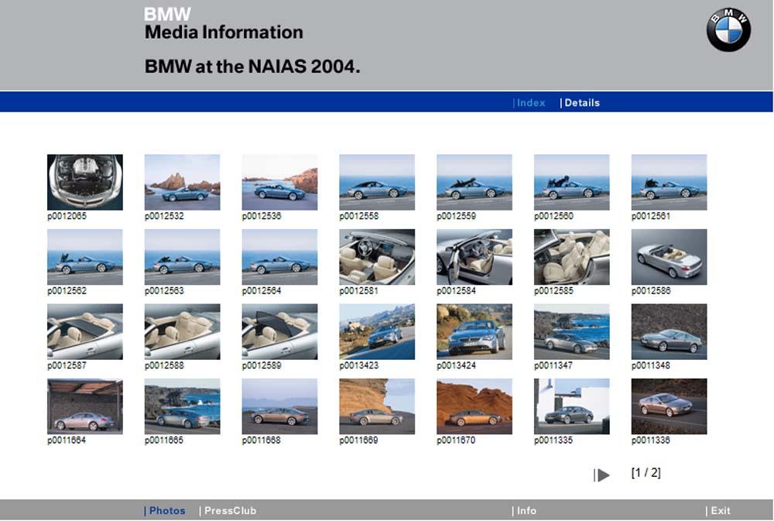Open coupe by the coast thumbnail p0011347
Screen dimensions: 774x521
click(572, 331)
